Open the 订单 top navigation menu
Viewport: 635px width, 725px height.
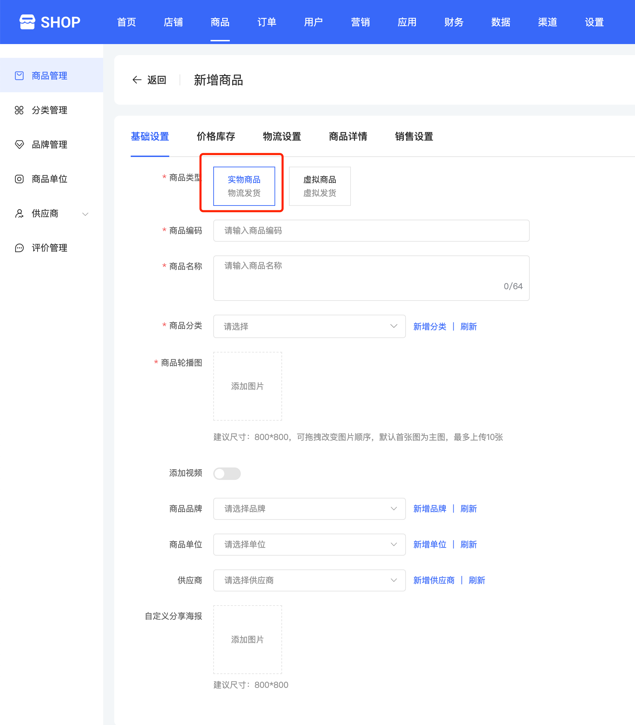(x=267, y=22)
